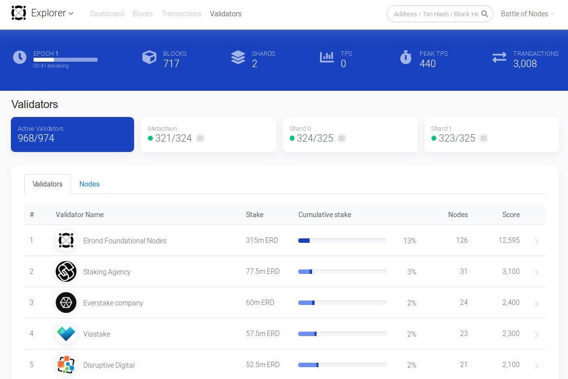
Task: Click the 13% cumulative stake value
Action: point(410,241)
